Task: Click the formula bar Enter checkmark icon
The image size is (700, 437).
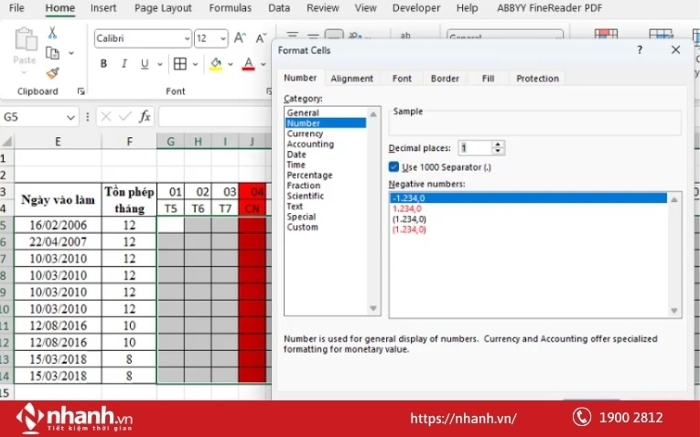Action: pos(125,117)
